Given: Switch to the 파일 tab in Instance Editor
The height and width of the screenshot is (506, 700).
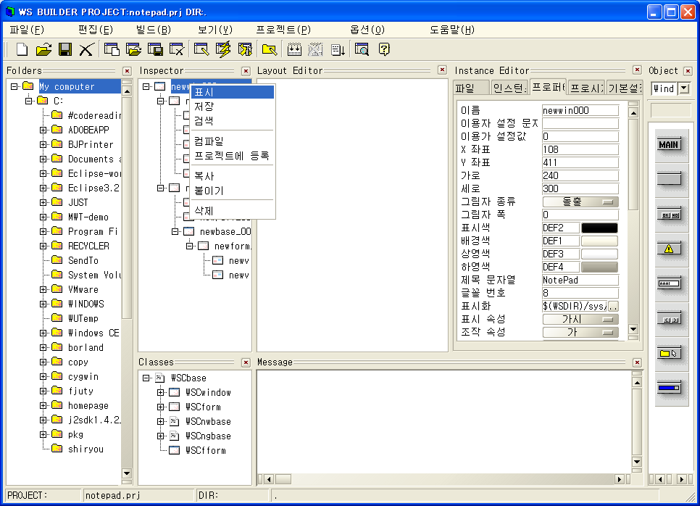Looking at the screenshot, I should click(x=471, y=88).
